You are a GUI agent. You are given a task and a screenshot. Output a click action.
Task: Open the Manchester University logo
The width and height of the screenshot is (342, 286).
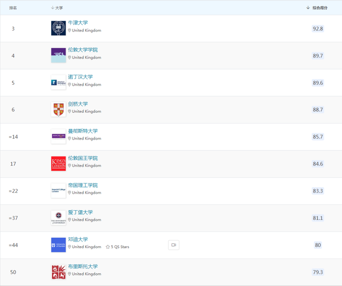[58, 136]
